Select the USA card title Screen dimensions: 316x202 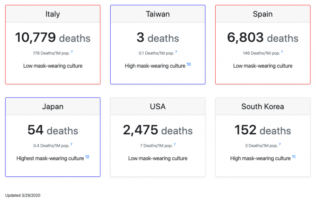pyautogui.click(x=158, y=107)
